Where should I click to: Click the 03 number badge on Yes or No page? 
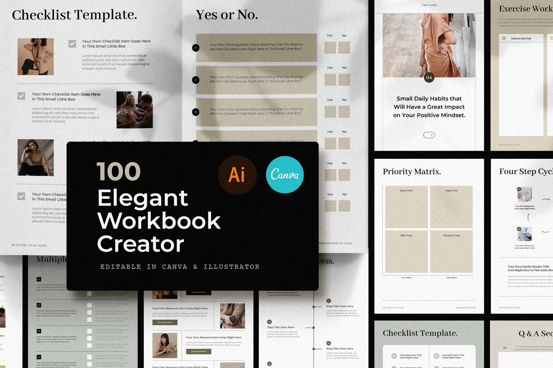[196, 112]
